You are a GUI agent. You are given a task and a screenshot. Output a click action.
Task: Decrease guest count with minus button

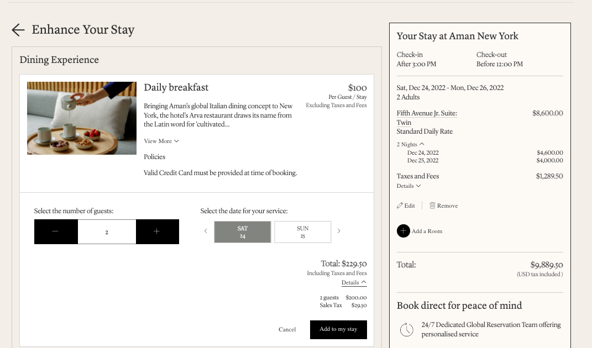[x=56, y=231]
